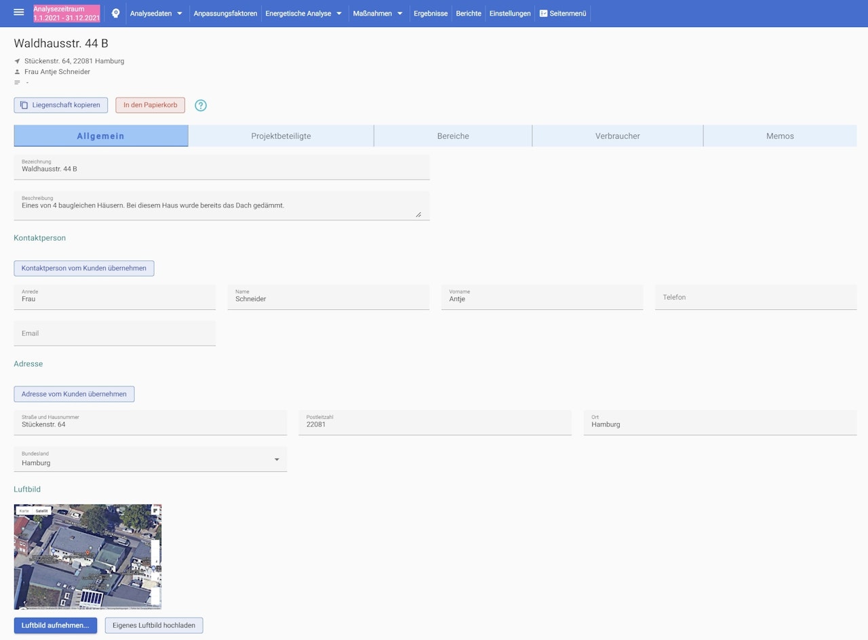This screenshot has height=640, width=868.
Task: Select the Allgemein tab
Action: tap(101, 136)
